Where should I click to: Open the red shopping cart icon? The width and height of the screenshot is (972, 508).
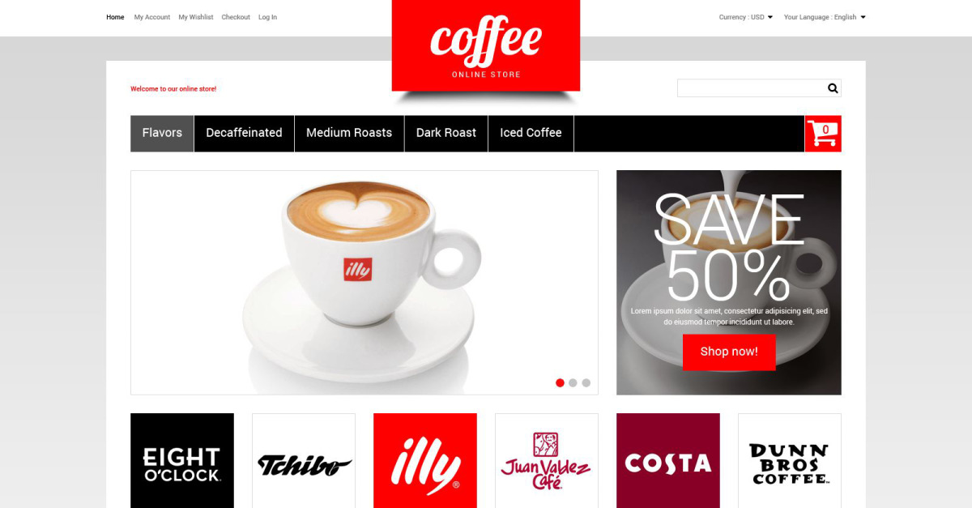[x=823, y=134]
